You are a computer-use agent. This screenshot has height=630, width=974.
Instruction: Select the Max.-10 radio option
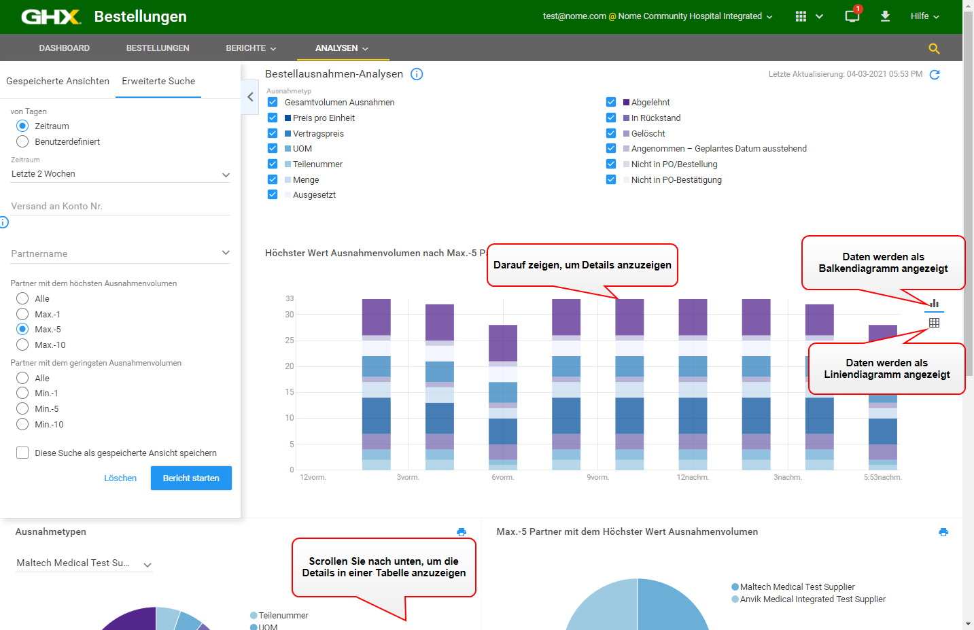pos(22,345)
